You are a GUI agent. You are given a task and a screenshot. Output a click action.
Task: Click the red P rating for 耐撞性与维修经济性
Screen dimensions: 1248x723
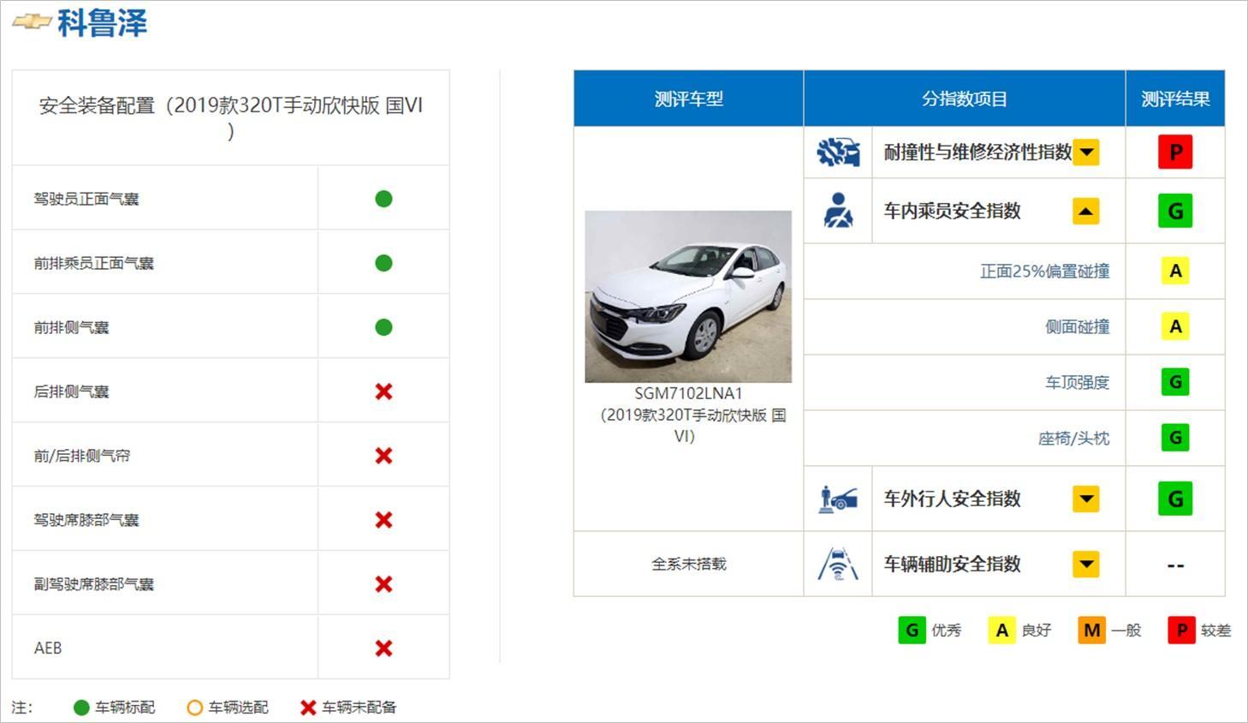pyautogui.click(x=1175, y=152)
